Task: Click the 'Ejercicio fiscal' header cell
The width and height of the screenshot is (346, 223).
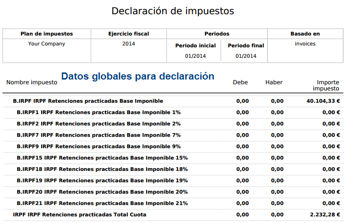Action: click(x=128, y=34)
